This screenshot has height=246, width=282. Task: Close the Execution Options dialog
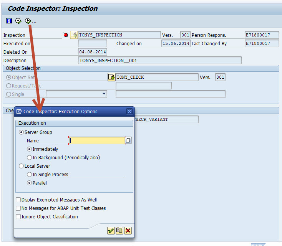[x=129, y=111]
